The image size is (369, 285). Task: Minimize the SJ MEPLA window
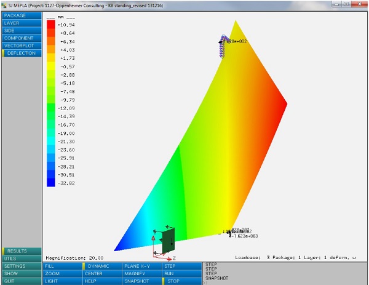pyautogui.click(x=337, y=4)
